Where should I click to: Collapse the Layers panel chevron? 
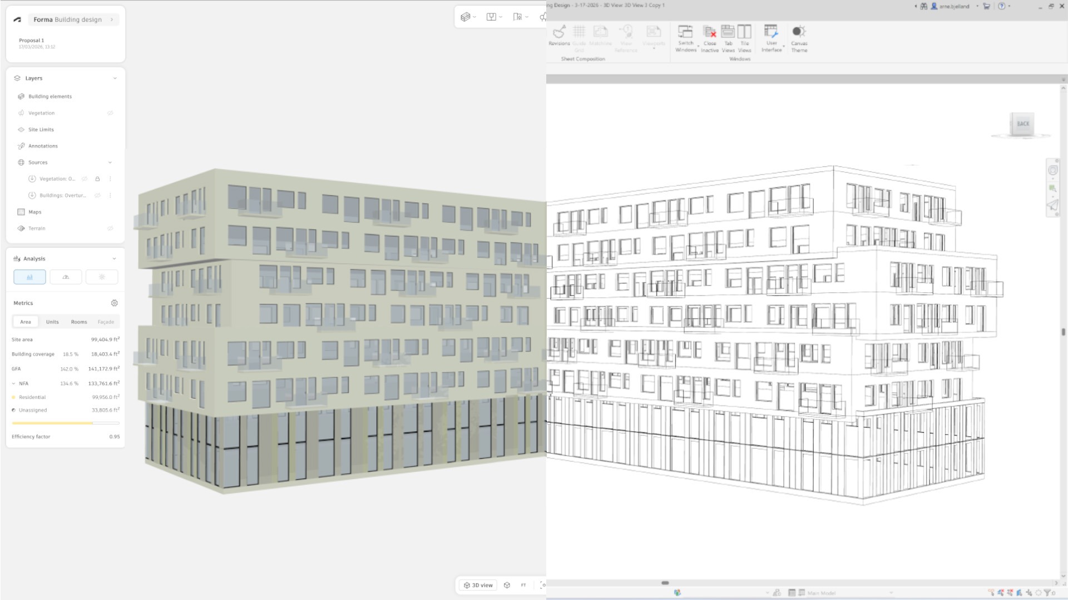click(x=115, y=78)
